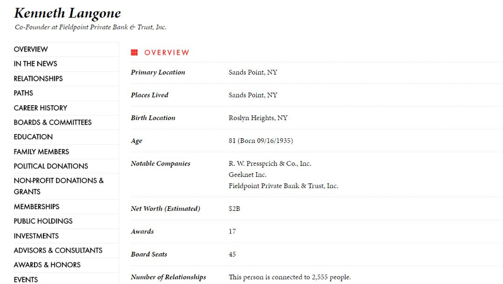Viewport: 503px width, 284px height.
Task: Click the red Overview grid icon
Action: click(x=135, y=53)
